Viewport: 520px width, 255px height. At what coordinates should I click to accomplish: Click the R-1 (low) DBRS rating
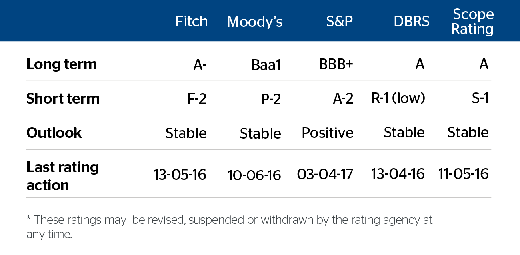tap(398, 99)
